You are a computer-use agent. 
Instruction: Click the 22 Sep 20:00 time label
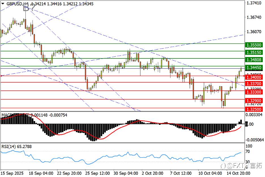pyautogui.click(x=69, y=173)
